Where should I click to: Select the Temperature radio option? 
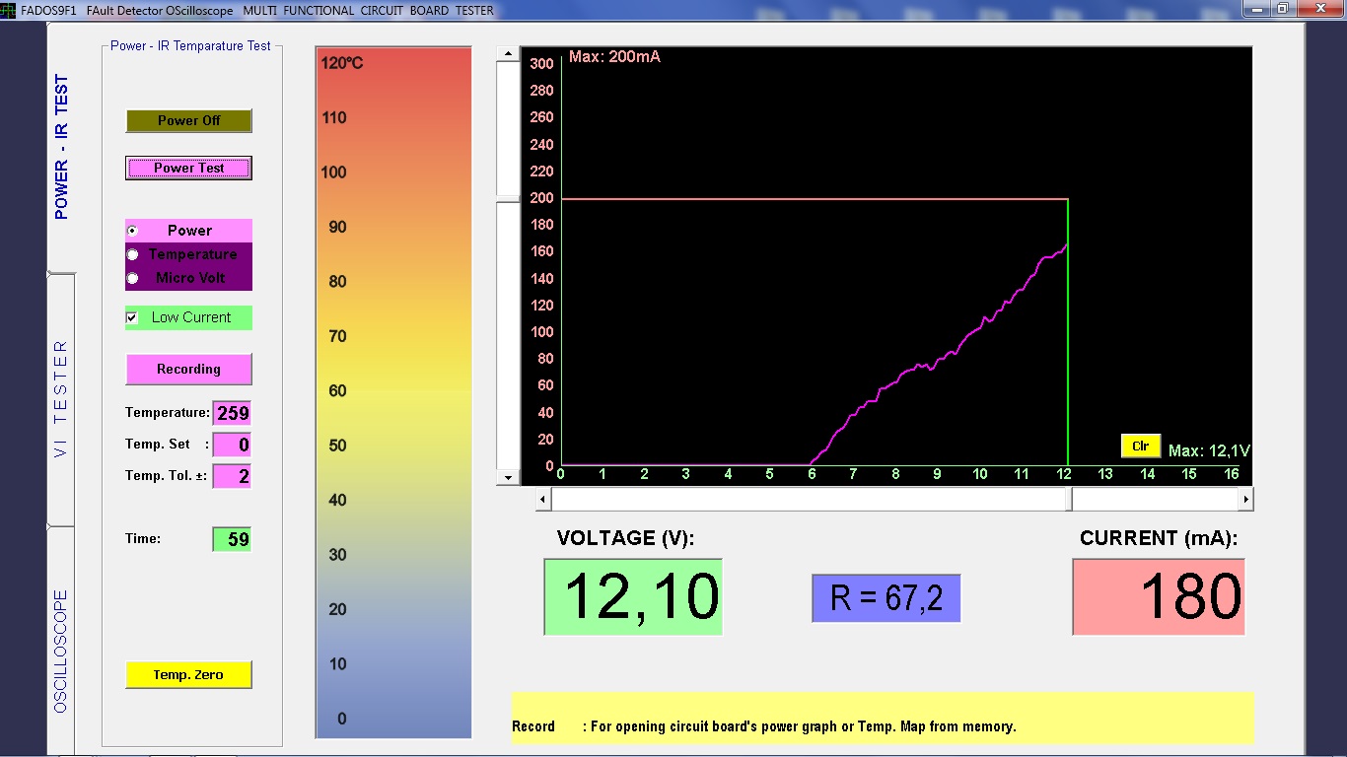click(x=133, y=254)
